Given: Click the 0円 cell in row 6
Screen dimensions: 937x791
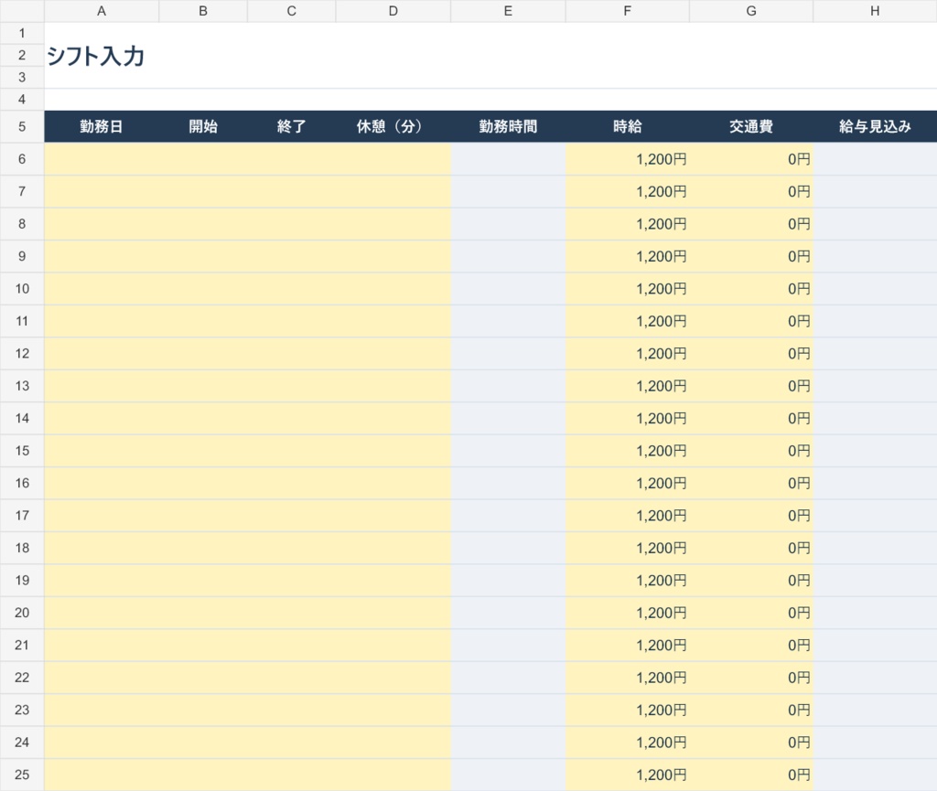Looking at the screenshot, I should (751, 159).
